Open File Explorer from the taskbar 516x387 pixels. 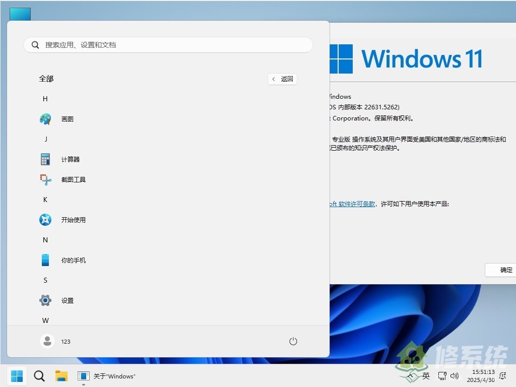click(x=61, y=376)
